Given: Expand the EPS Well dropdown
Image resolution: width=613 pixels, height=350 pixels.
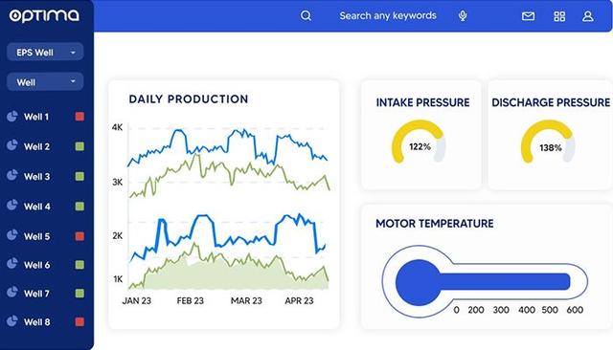Looking at the screenshot, I should 45,52.
